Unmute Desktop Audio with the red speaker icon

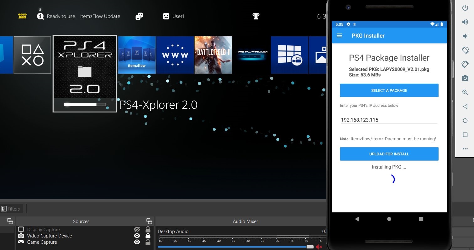point(319,247)
